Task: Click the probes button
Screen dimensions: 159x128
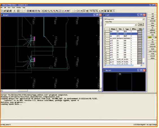Action: (153, 44)
